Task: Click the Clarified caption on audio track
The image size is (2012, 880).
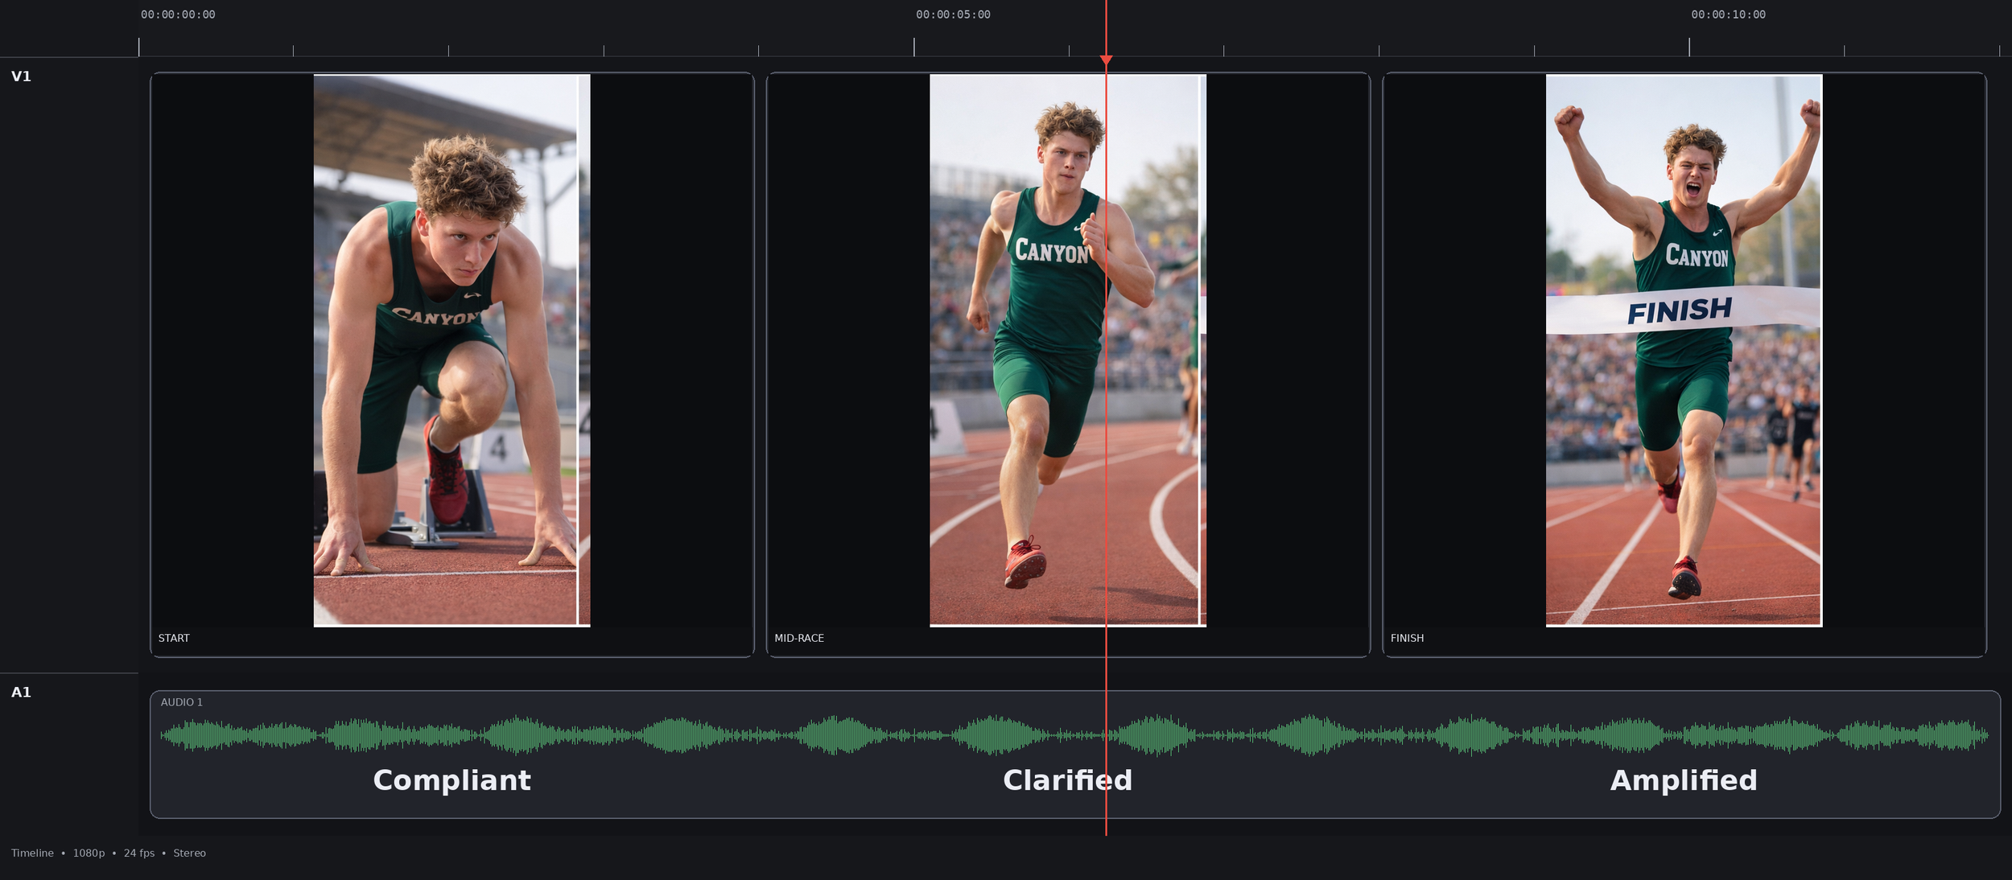Action: 1067,780
